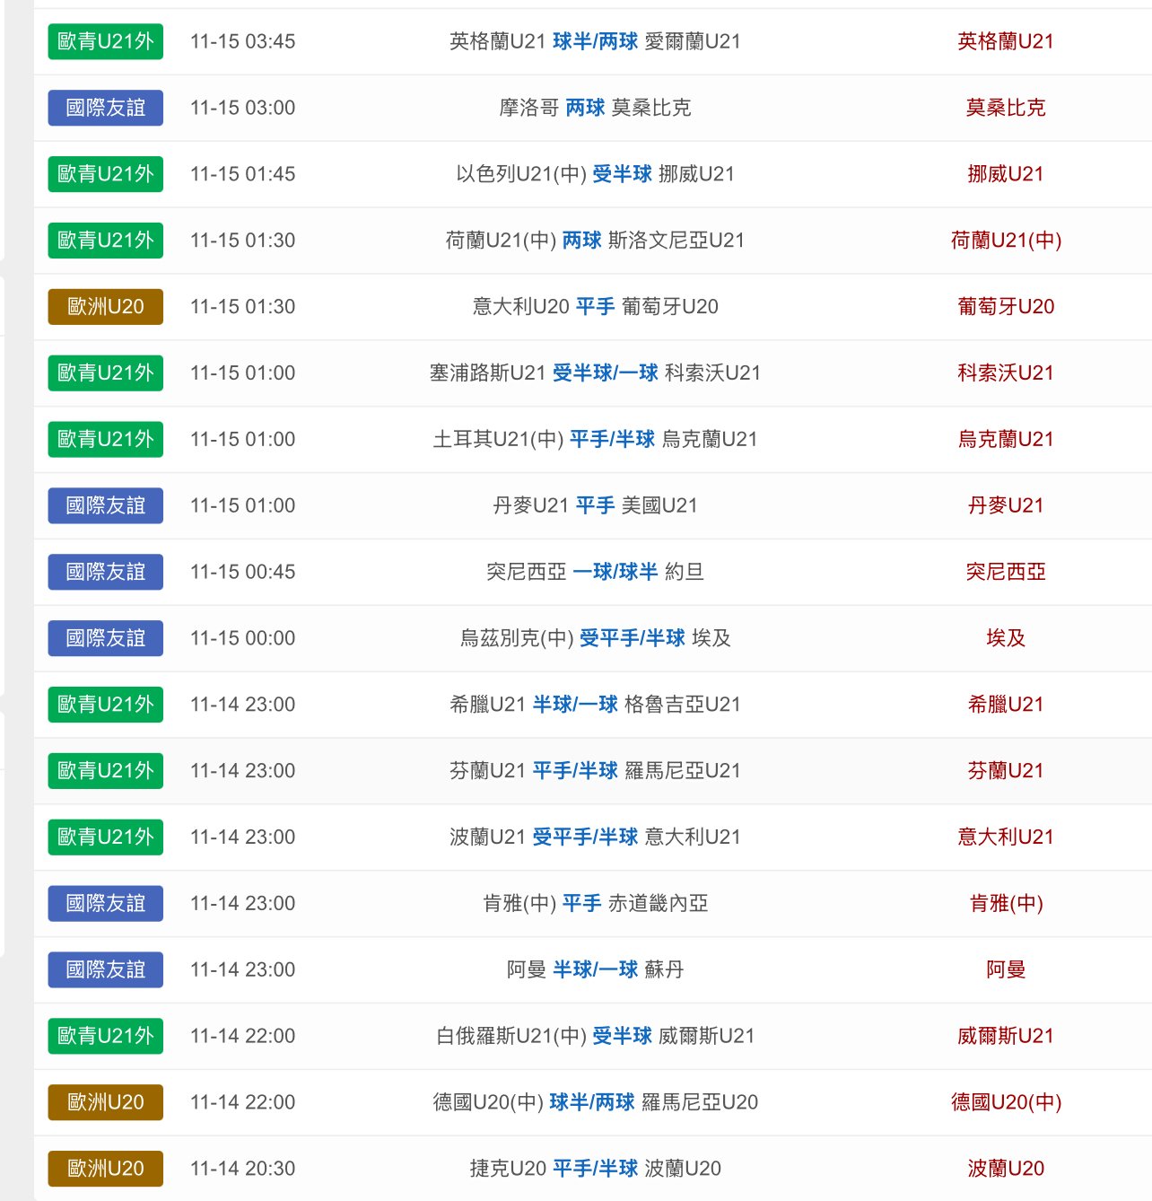Open the 英格蘭U21 team link
Viewport: 1152px width, 1201px height.
1005,40
